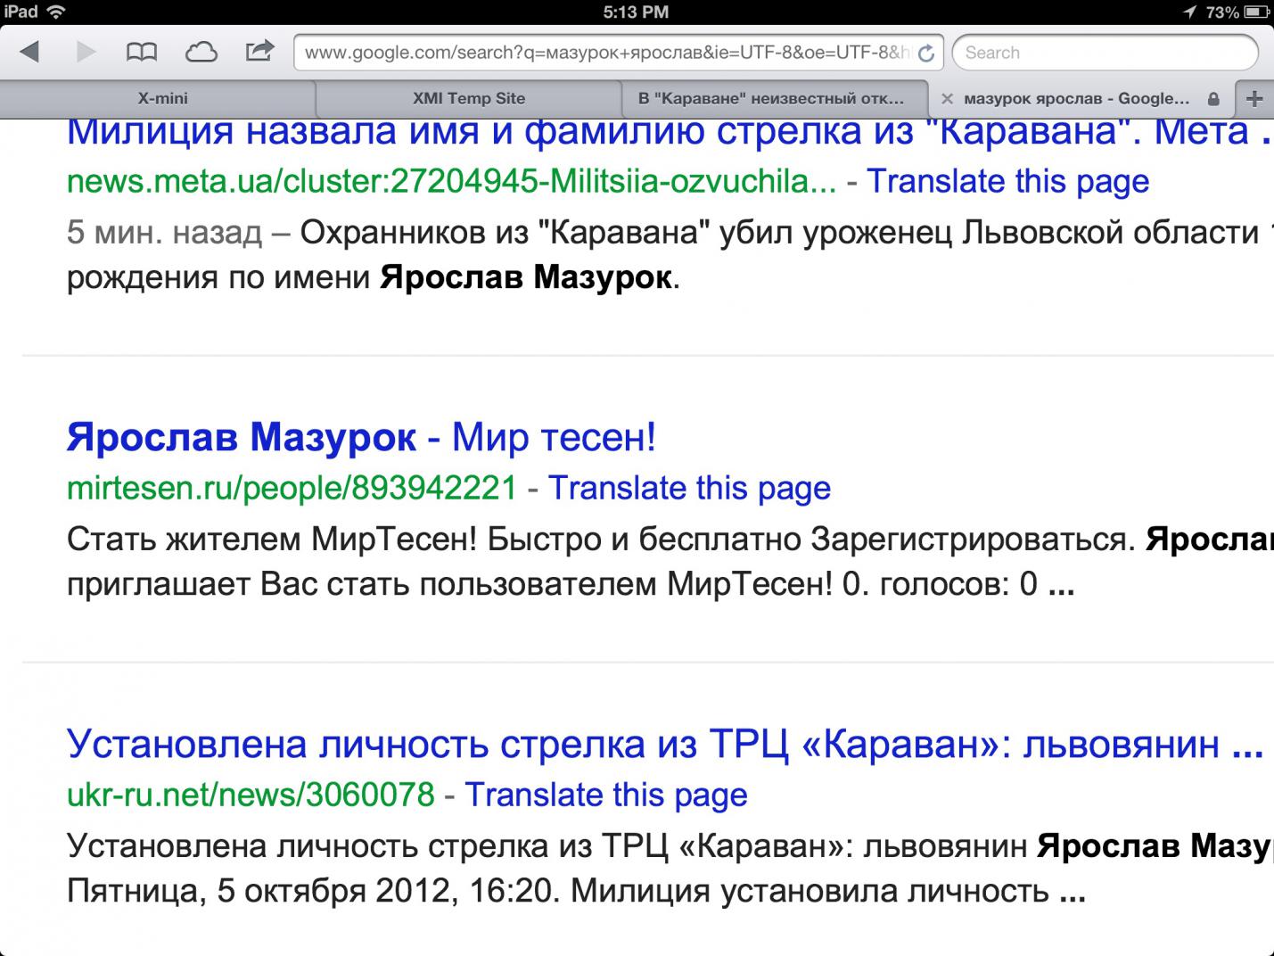The height and width of the screenshot is (956, 1274).
Task: Reload page with refresh icon
Action: [x=926, y=54]
